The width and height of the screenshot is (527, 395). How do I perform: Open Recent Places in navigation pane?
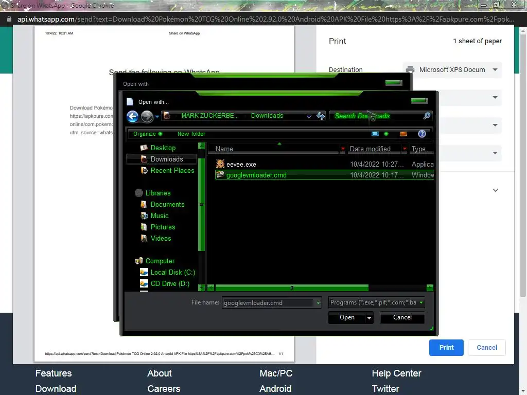[x=172, y=170]
